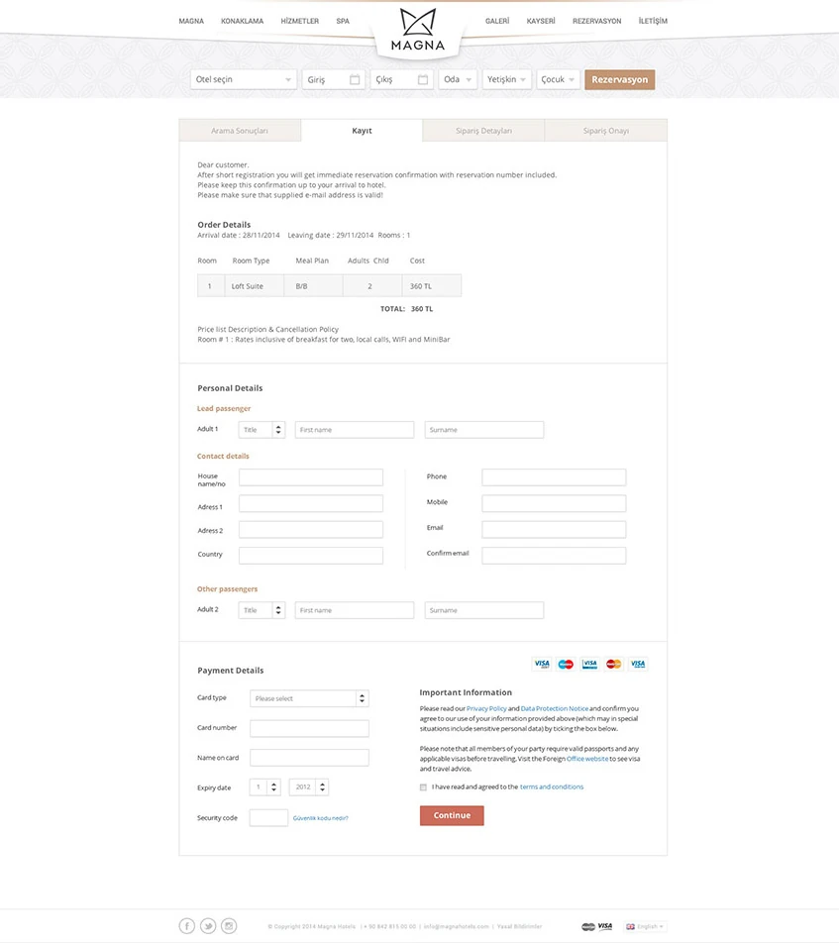839x943 pixels.
Task: Switch to the Sipariş Onayı tab
Action: coord(605,131)
